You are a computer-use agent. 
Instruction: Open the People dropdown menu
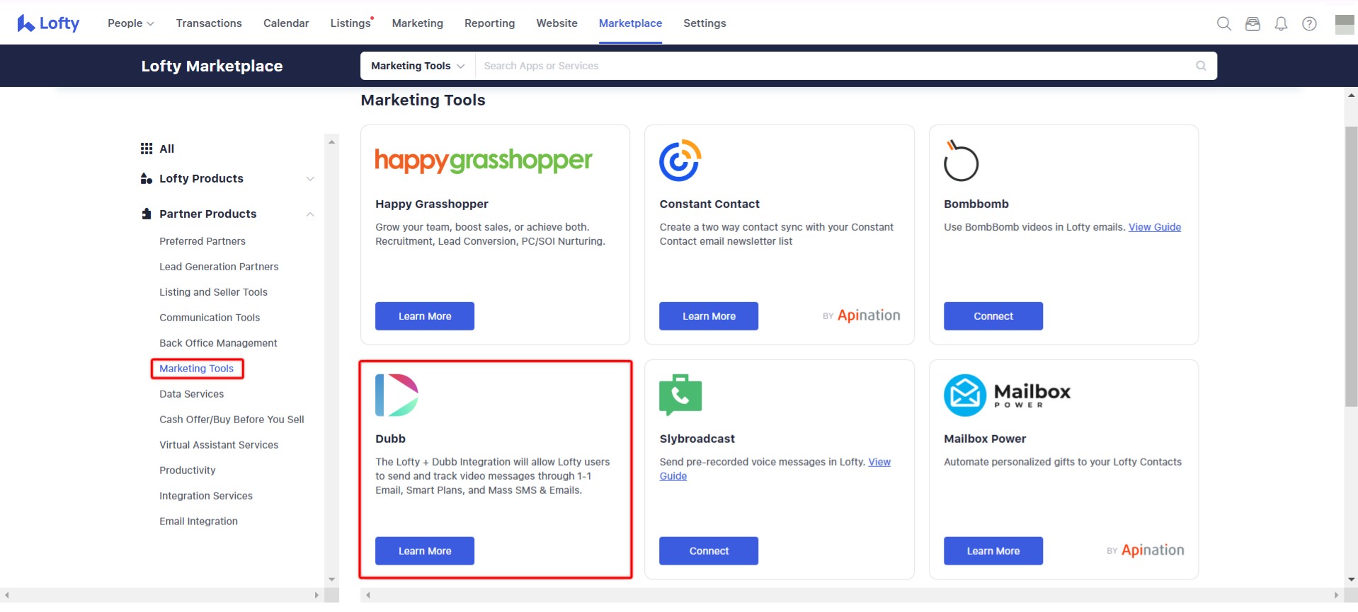(x=130, y=23)
